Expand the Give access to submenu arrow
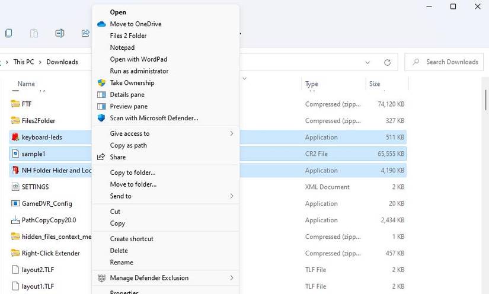The width and height of the screenshot is (489, 294). coord(232,134)
